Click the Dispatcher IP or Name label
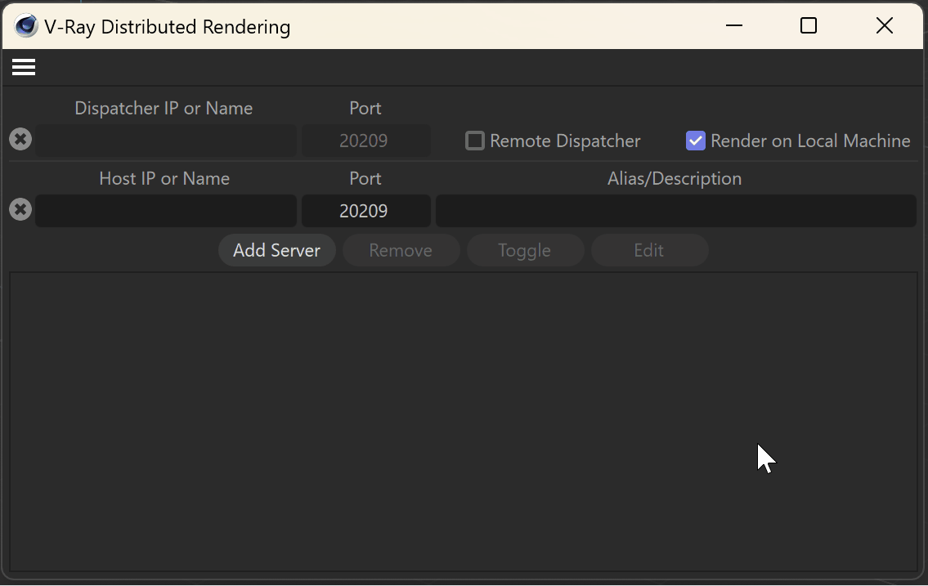928x586 pixels. point(164,108)
